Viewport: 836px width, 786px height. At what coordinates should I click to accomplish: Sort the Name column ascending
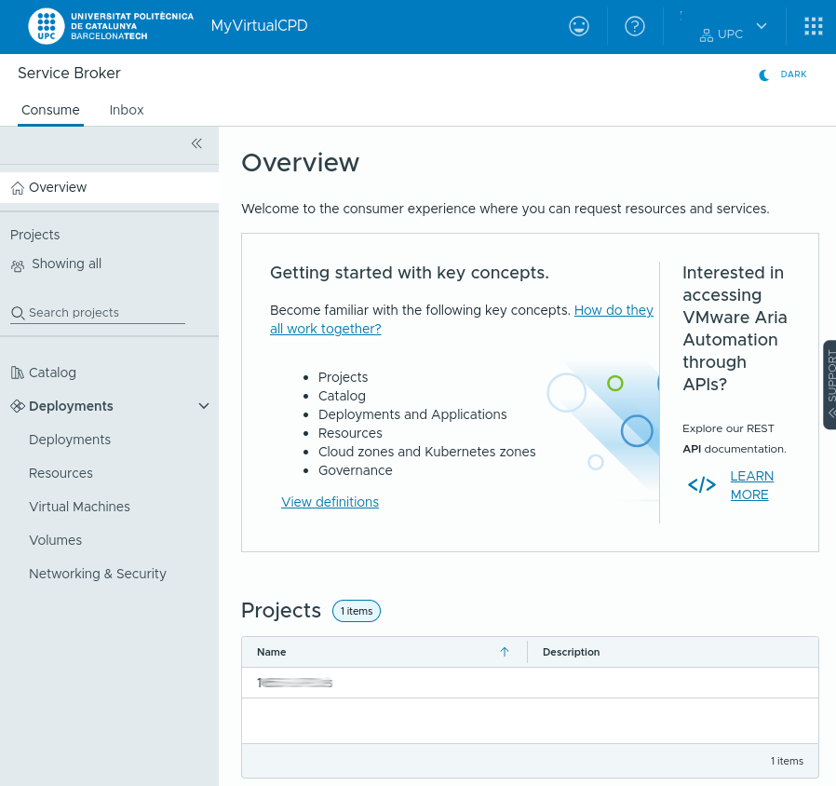click(504, 652)
